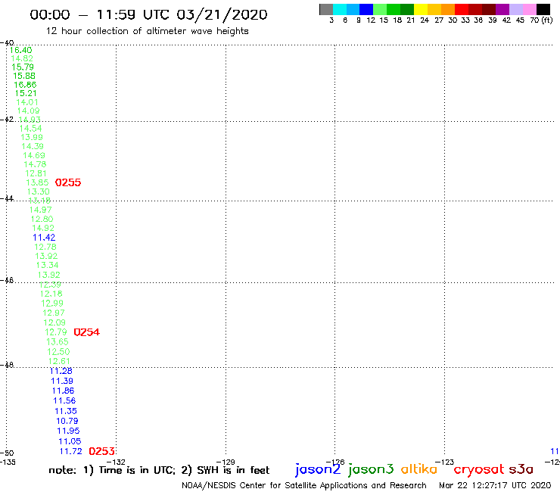Click the wave height value 12.97
Image resolution: width=560 pixels, height=492 pixels.
tap(54, 313)
